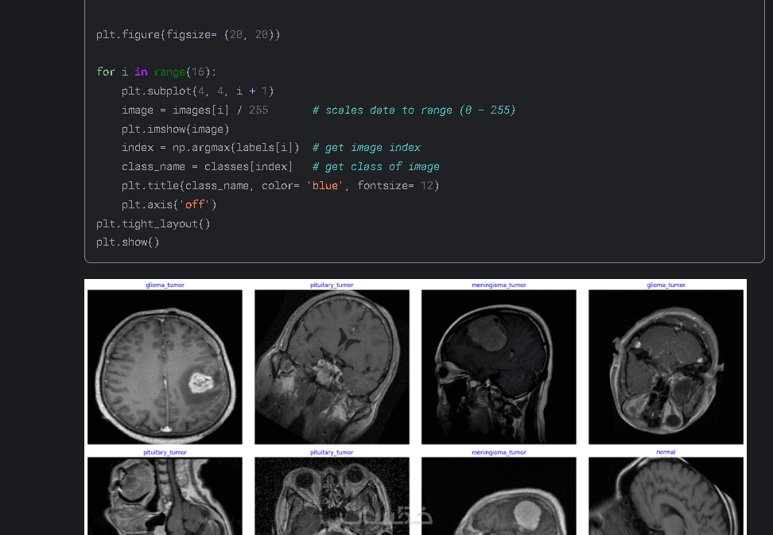773x535 pixels.
Task: Click the 'for i in range(16):' code line
Action: point(157,72)
